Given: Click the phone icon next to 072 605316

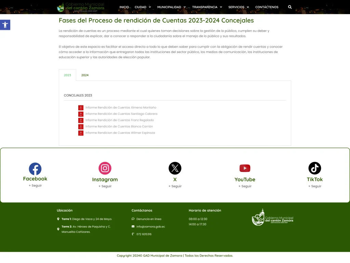Looking at the screenshot, I should (133, 234).
